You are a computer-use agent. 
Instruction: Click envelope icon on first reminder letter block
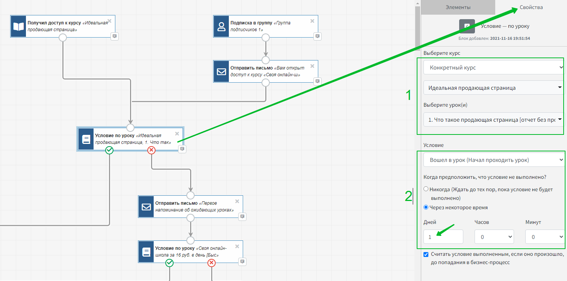click(146, 207)
